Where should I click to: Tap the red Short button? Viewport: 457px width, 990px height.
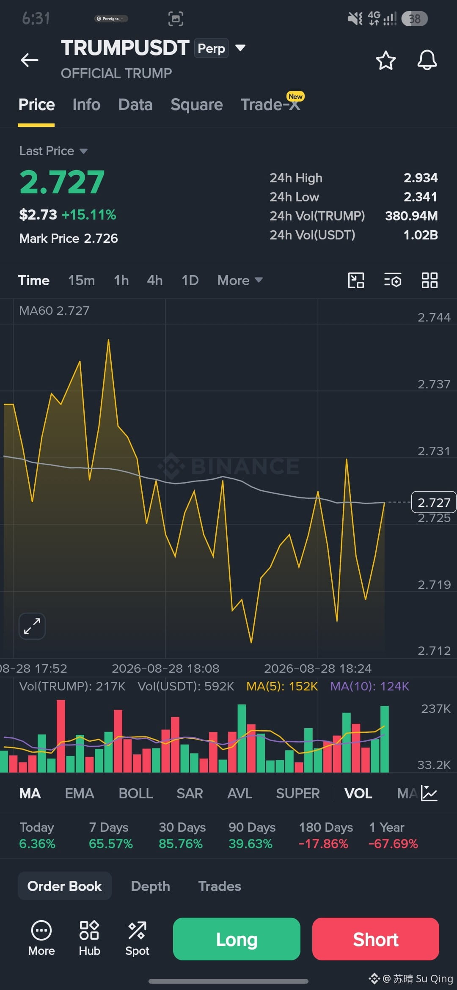click(x=376, y=939)
